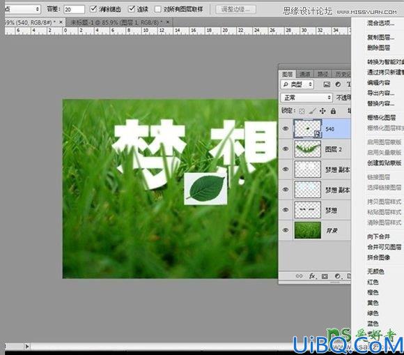404x355 pixels.
Task: Choose 栅格化图层 in context menu
Action: pyautogui.click(x=382, y=118)
